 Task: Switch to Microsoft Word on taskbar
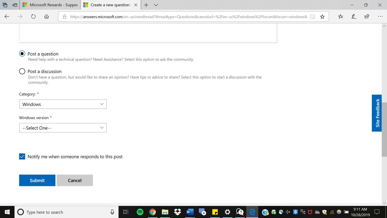(x=190, y=212)
